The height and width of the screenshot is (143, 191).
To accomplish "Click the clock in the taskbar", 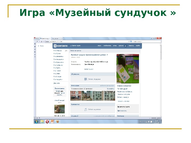I will (157, 122).
